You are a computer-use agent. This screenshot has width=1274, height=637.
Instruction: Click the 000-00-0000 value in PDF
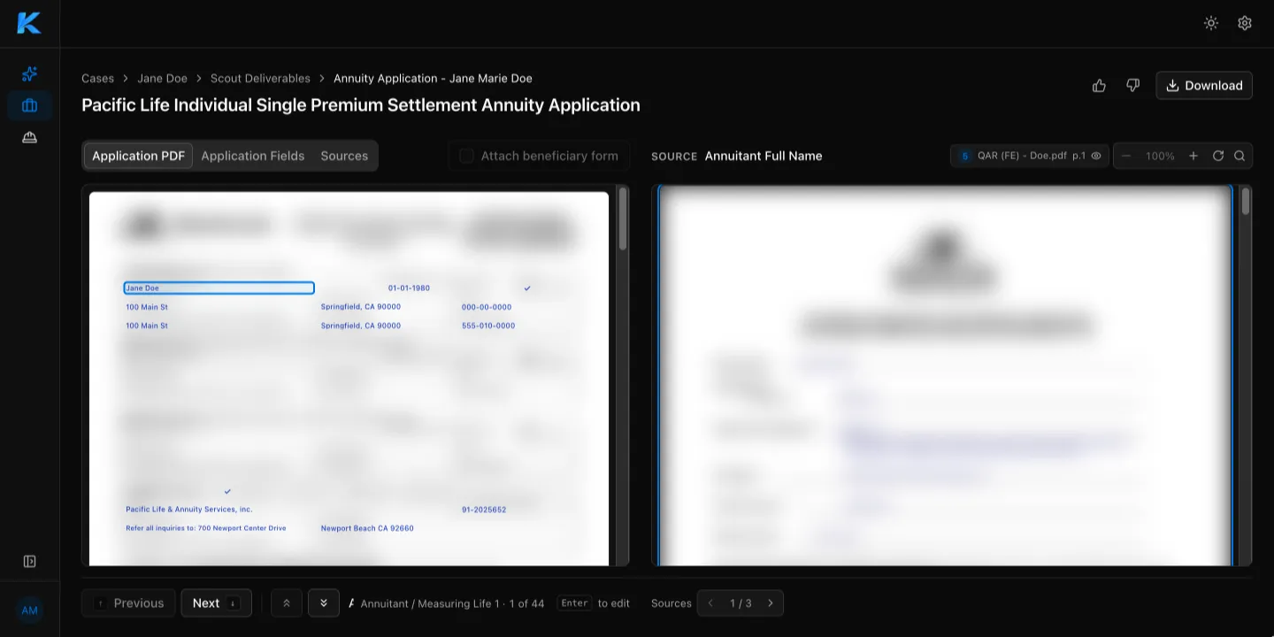click(x=487, y=307)
